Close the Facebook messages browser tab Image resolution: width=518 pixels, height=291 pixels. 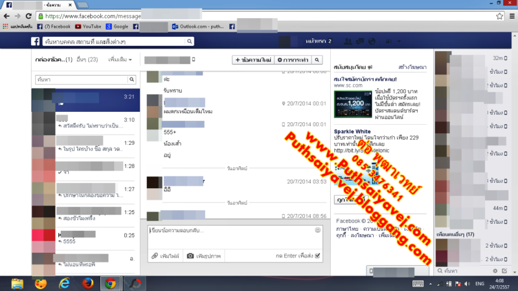point(70,5)
